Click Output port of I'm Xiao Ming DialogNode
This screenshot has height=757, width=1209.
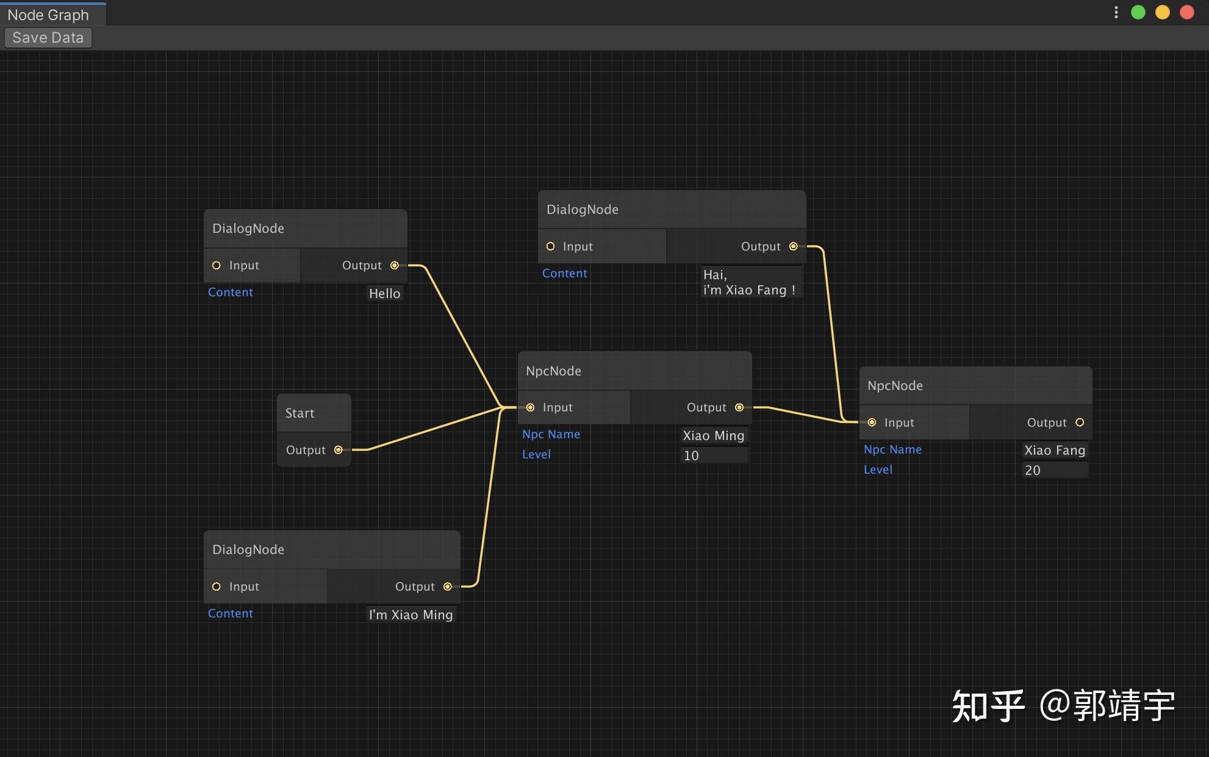point(448,586)
